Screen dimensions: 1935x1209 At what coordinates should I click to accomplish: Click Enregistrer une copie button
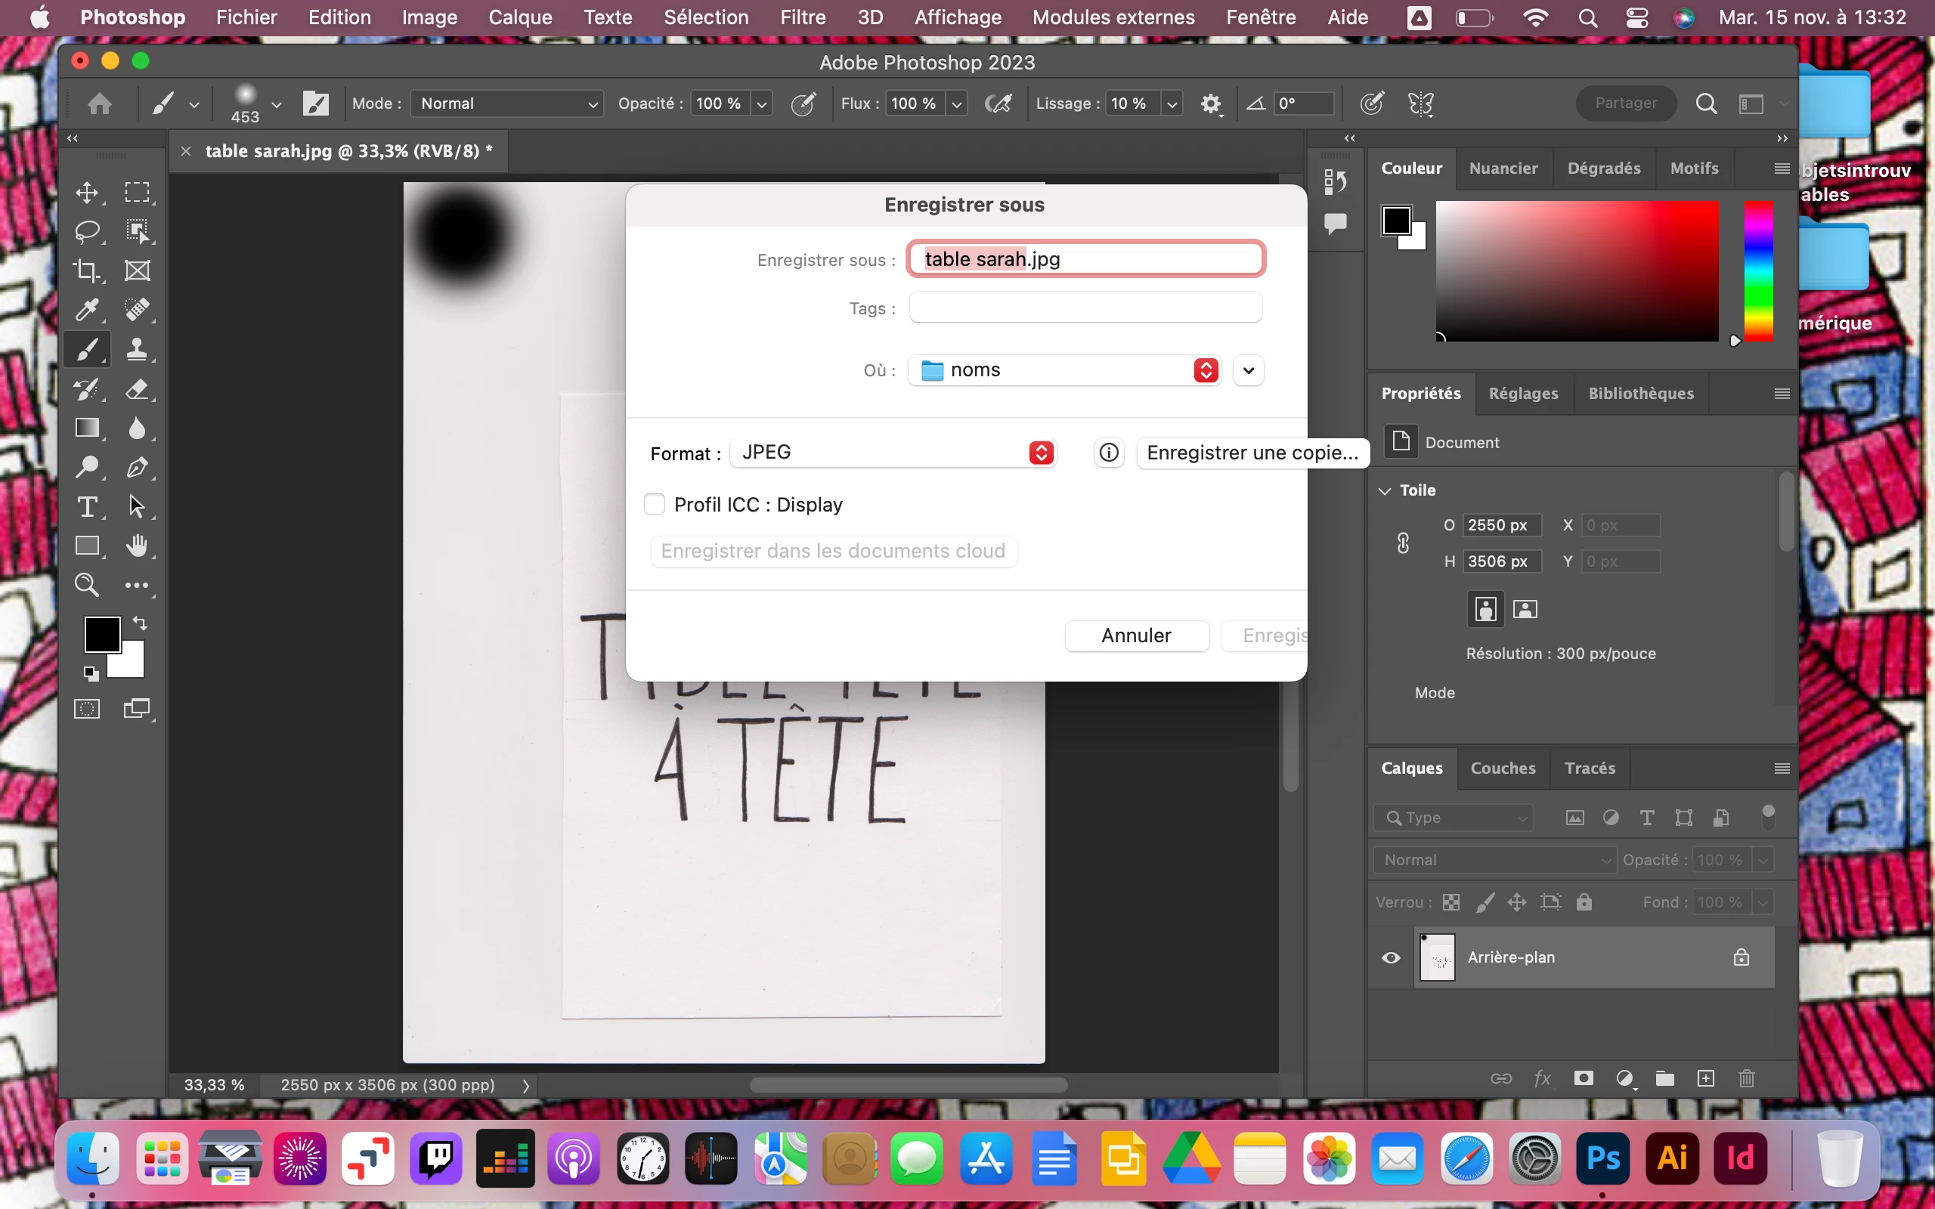pyautogui.click(x=1252, y=453)
